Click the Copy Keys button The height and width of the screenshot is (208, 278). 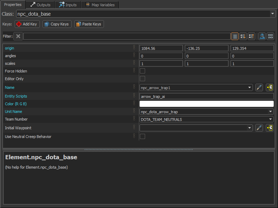(57, 24)
